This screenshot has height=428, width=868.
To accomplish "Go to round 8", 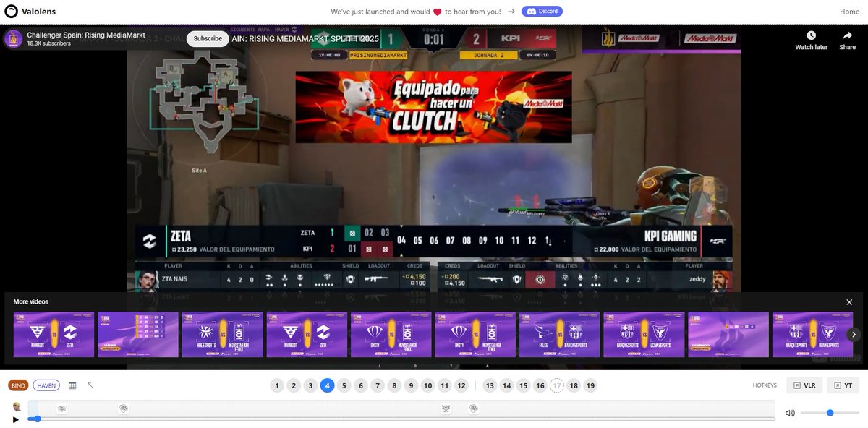I will (x=394, y=385).
